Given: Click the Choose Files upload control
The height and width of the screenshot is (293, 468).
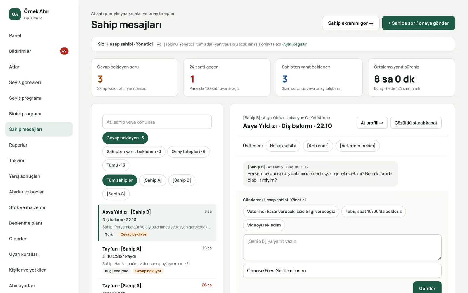Looking at the screenshot, I should point(342,271).
